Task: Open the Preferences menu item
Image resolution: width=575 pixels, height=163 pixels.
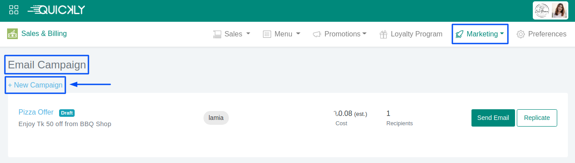Action: [542, 34]
